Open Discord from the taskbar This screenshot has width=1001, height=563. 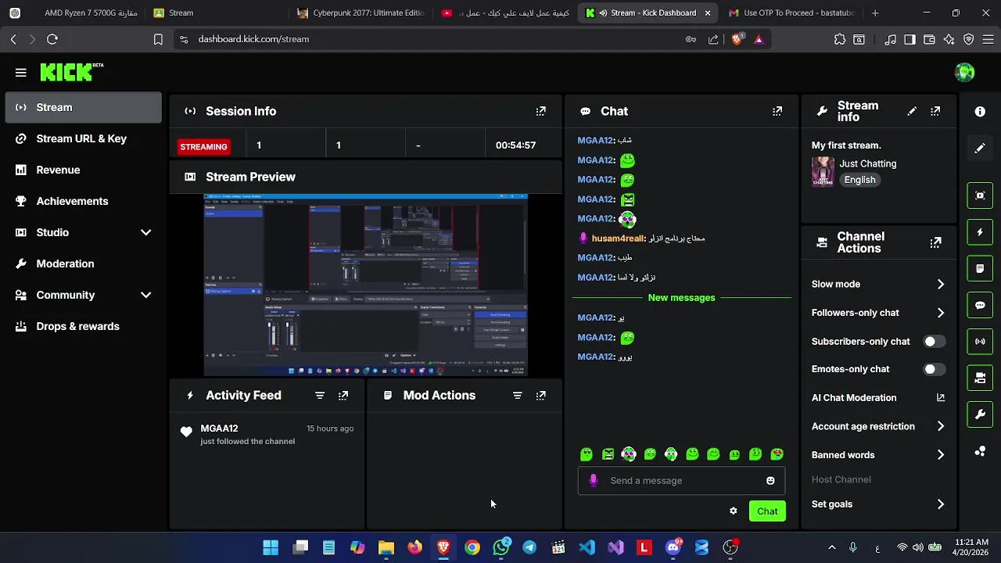tap(673, 547)
